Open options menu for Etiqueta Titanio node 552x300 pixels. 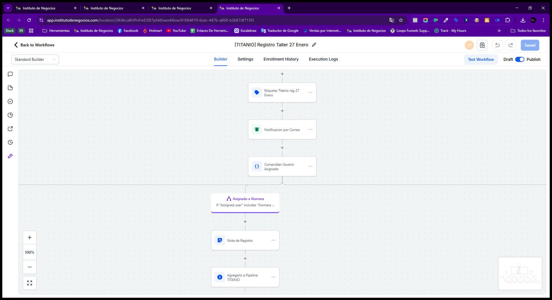pyautogui.click(x=310, y=93)
